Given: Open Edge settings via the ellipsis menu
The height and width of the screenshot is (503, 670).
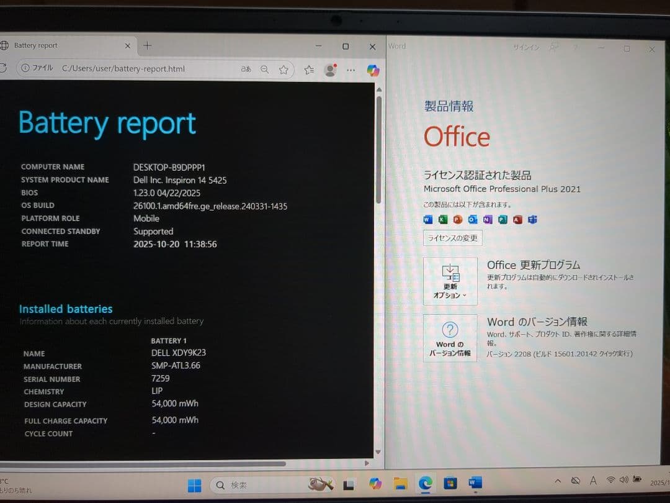Looking at the screenshot, I should click(351, 70).
